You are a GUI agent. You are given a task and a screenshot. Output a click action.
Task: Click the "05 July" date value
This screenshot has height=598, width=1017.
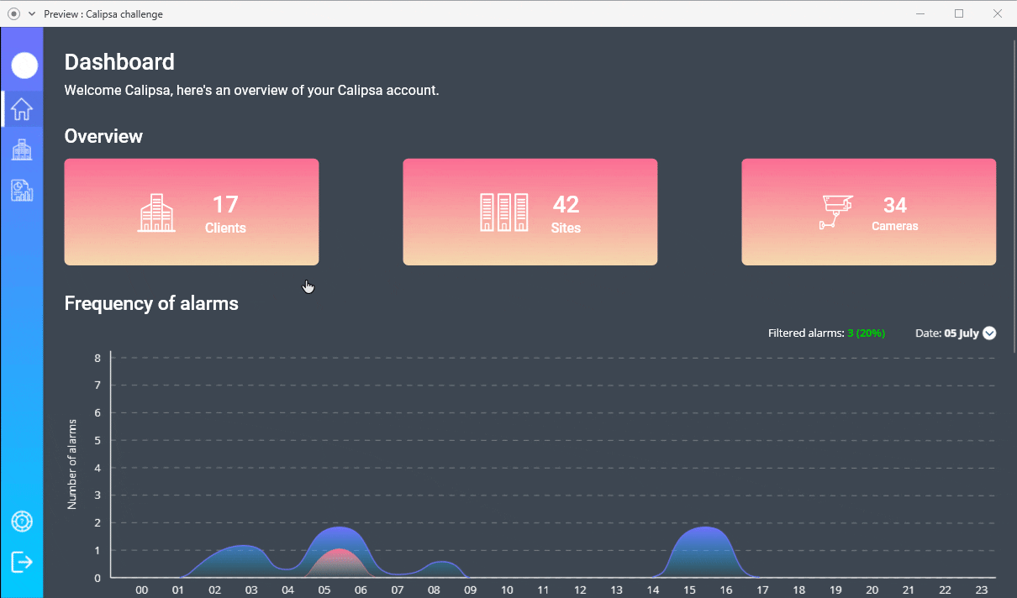pyautogui.click(x=962, y=333)
